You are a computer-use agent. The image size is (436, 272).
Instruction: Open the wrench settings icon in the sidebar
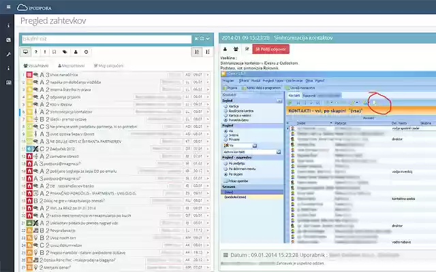click(8, 54)
